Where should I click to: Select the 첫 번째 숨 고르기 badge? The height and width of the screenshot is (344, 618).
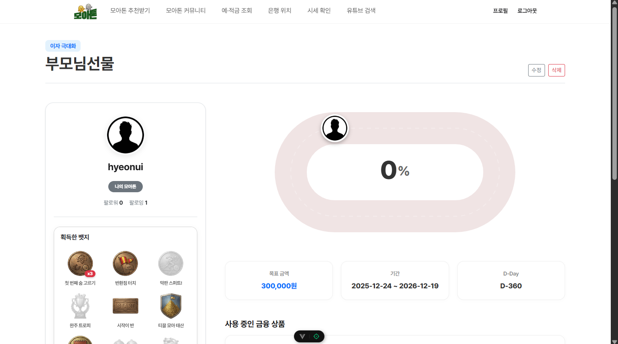(80, 264)
